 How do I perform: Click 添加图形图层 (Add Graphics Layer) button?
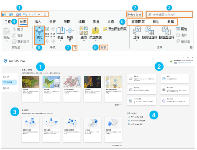[x=115, y=29]
